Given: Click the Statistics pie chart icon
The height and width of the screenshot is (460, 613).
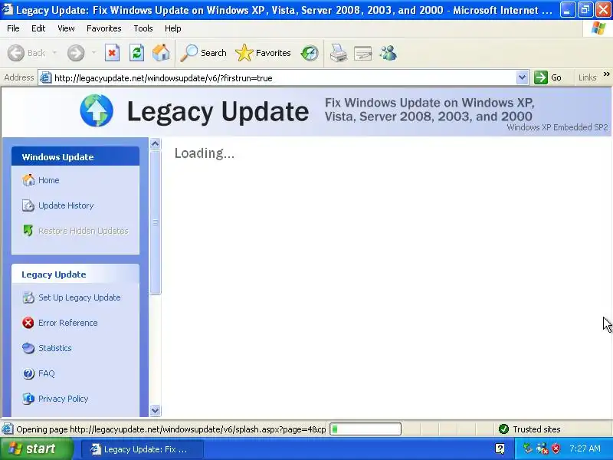Looking at the screenshot, I should 28,348.
